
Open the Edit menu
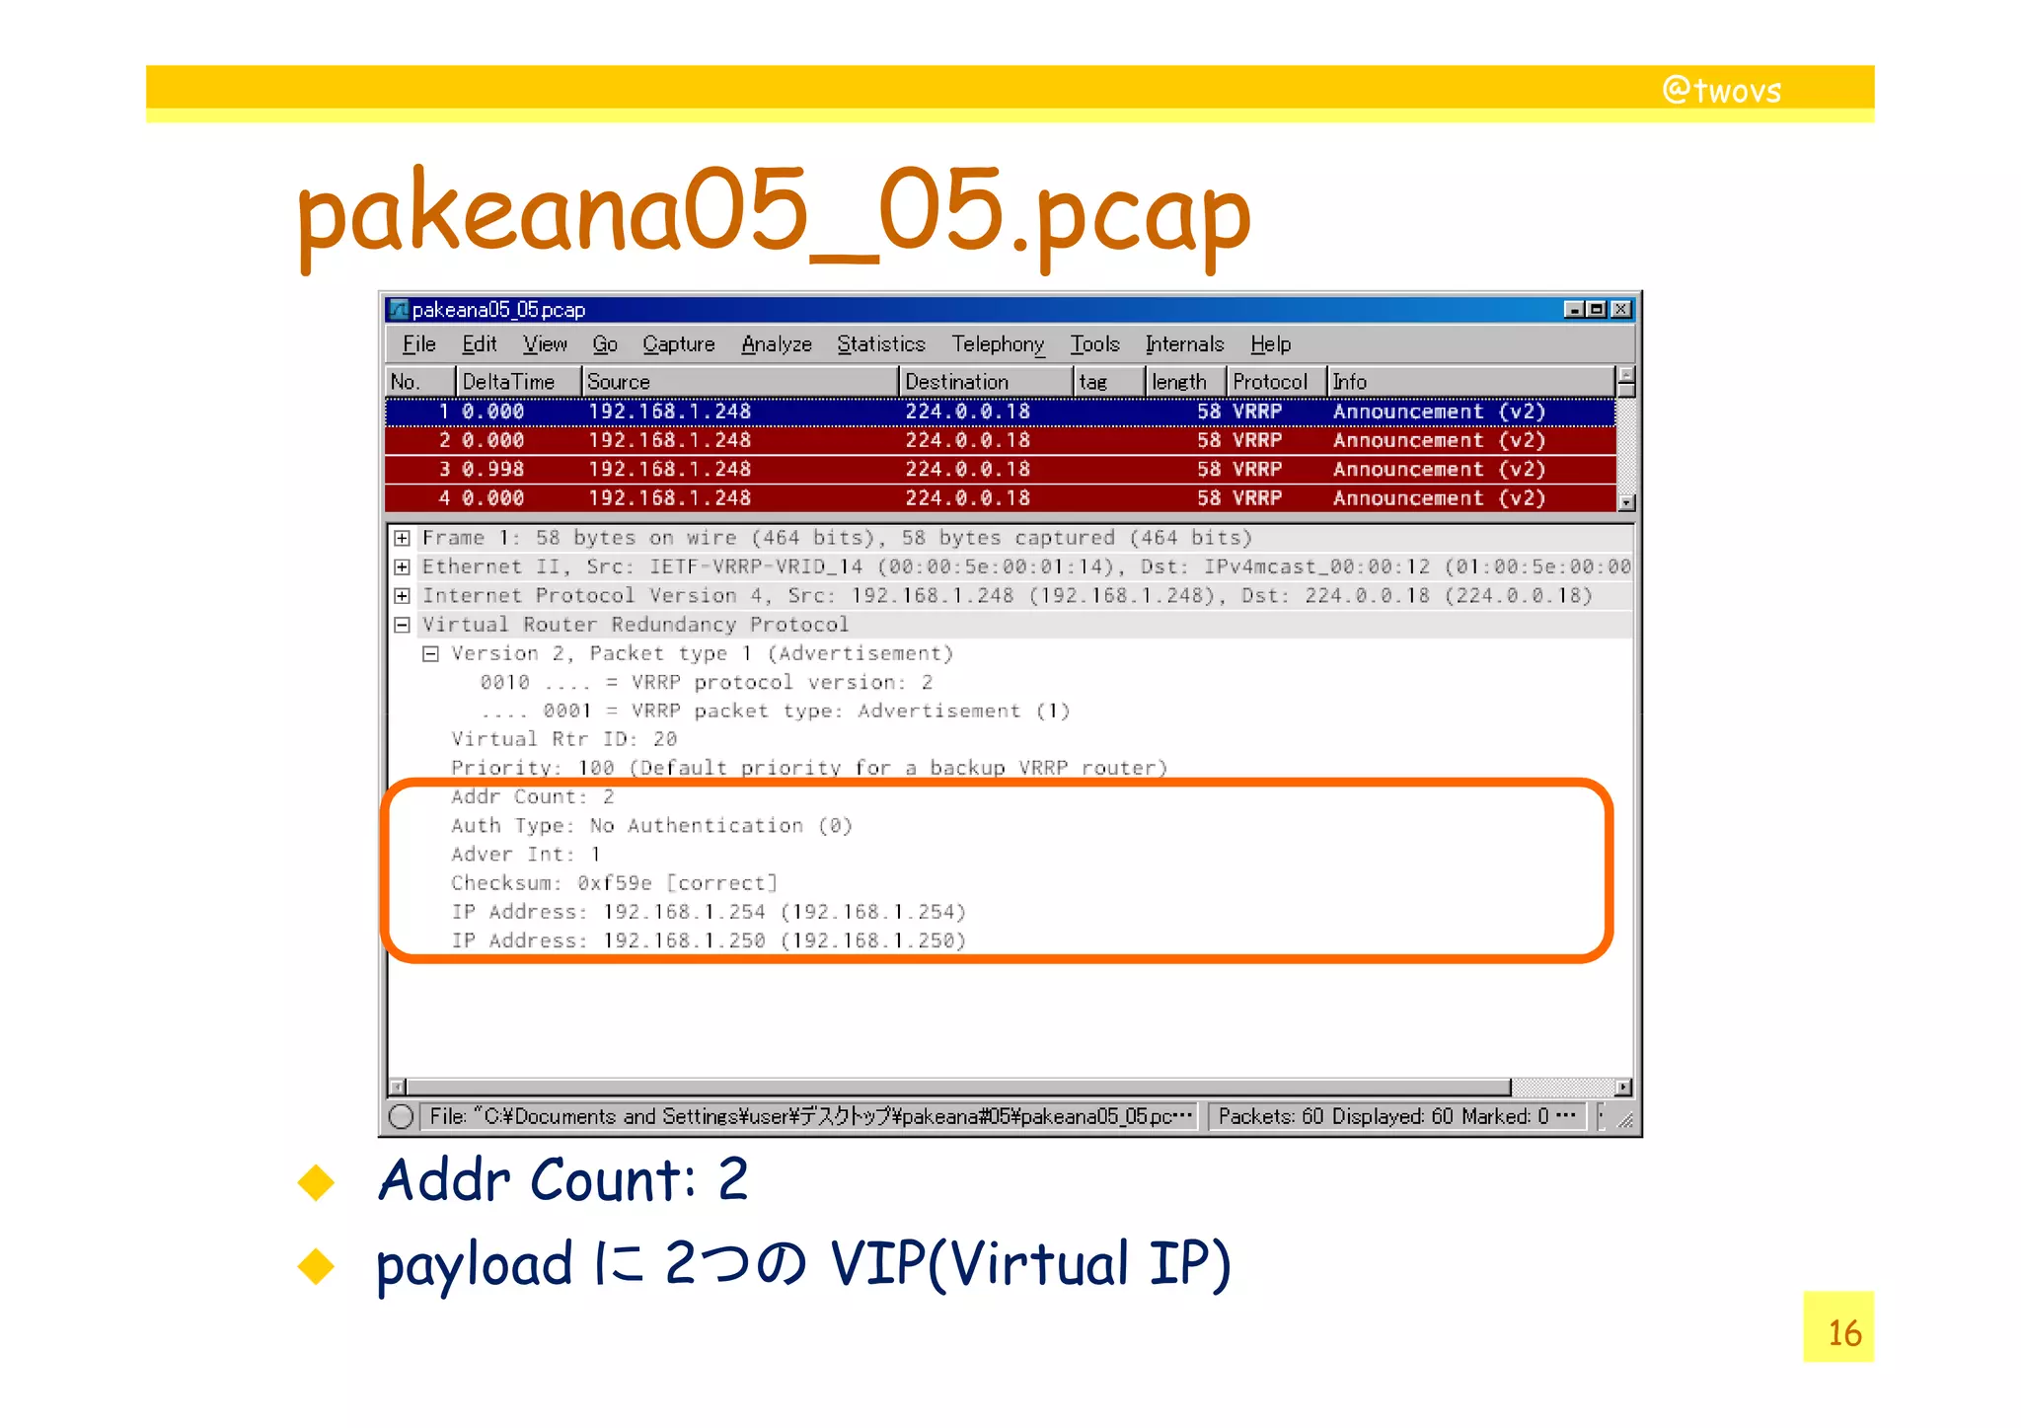coord(480,343)
